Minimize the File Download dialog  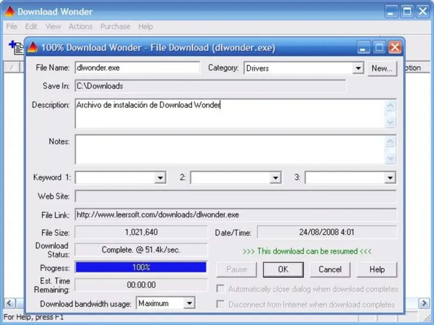point(363,47)
